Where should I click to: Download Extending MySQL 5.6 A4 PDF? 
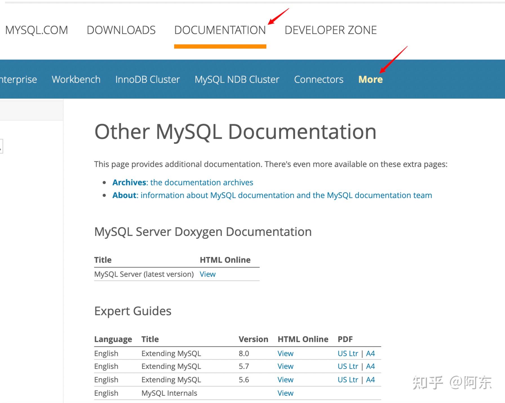click(x=370, y=380)
